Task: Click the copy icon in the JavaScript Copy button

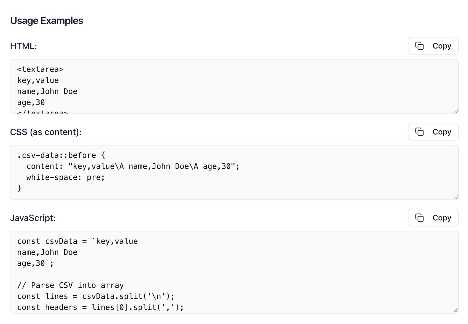Action: [x=419, y=218]
